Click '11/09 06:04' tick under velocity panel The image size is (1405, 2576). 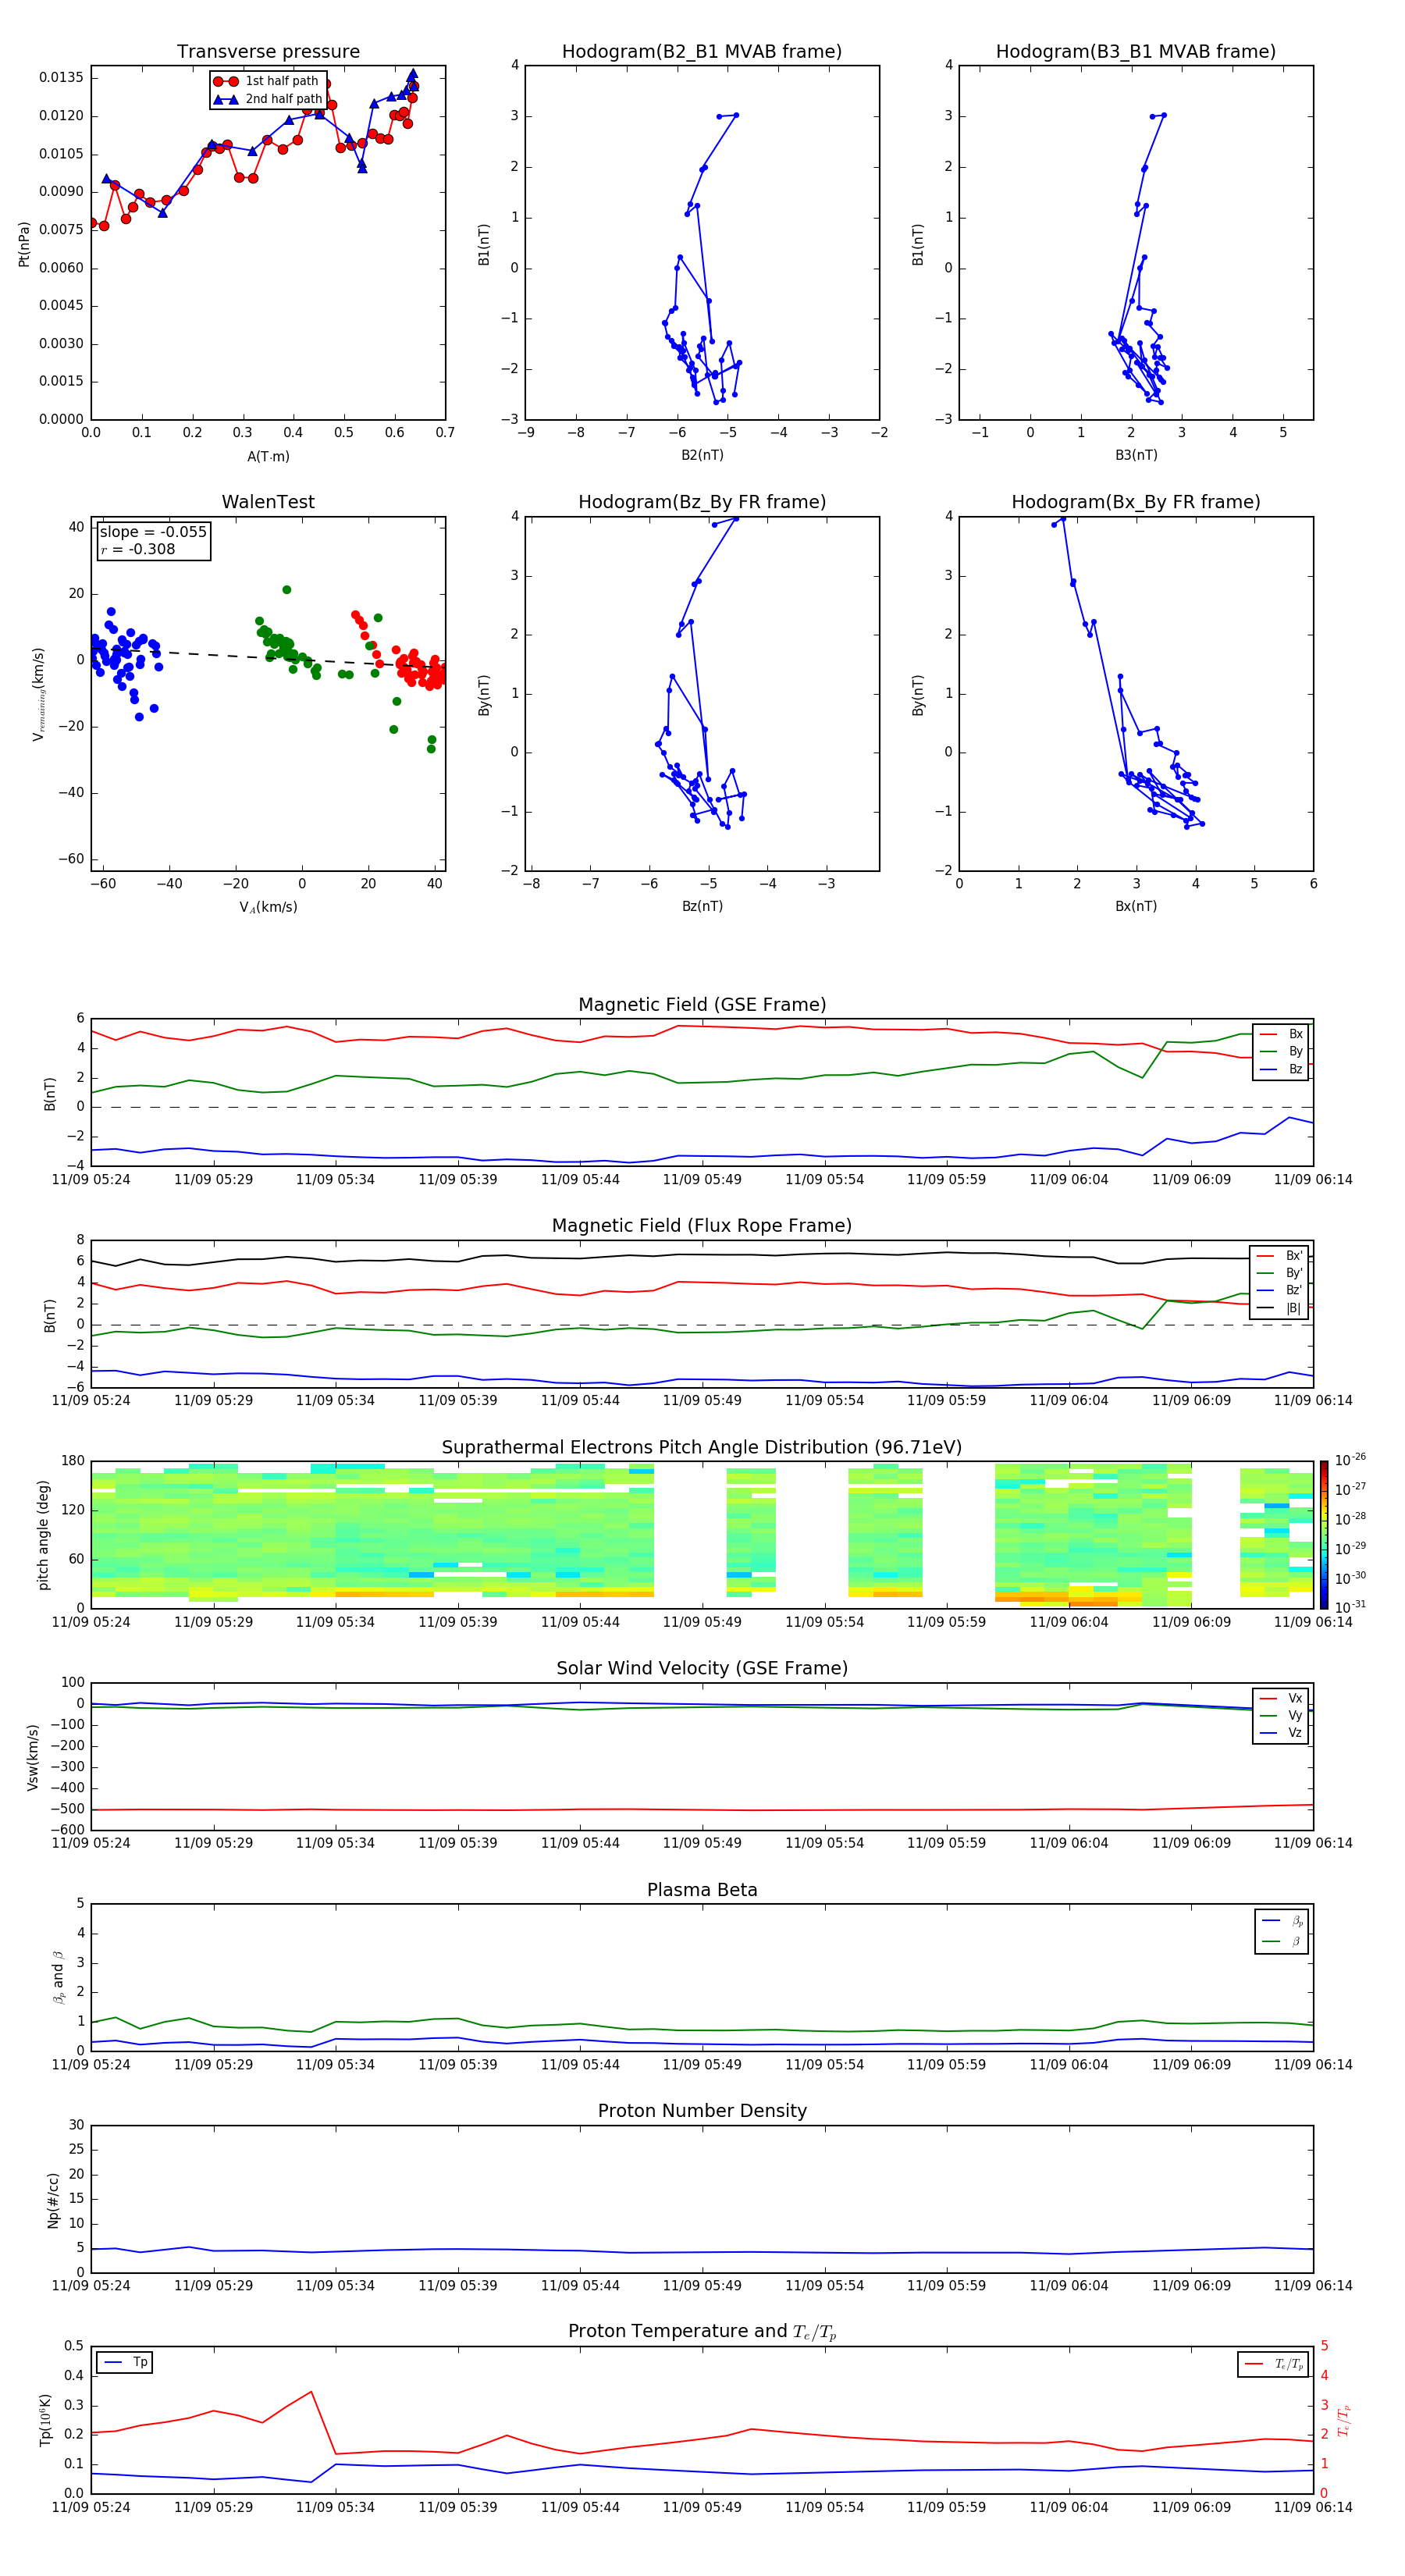1069,1843
